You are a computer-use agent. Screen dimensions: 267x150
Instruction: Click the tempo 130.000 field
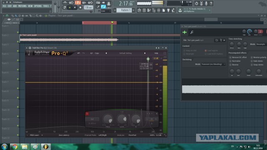[x=88, y=7]
